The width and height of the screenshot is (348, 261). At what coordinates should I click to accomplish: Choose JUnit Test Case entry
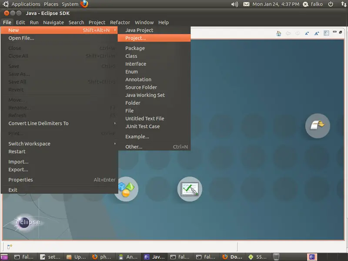click(x=154, y=127)
